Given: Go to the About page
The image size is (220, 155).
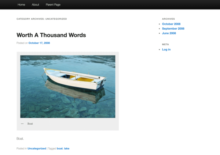Looking at the screenshot, I should 35,5.
